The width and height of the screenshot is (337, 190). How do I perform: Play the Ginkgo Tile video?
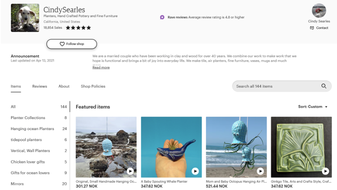[325, 171]
